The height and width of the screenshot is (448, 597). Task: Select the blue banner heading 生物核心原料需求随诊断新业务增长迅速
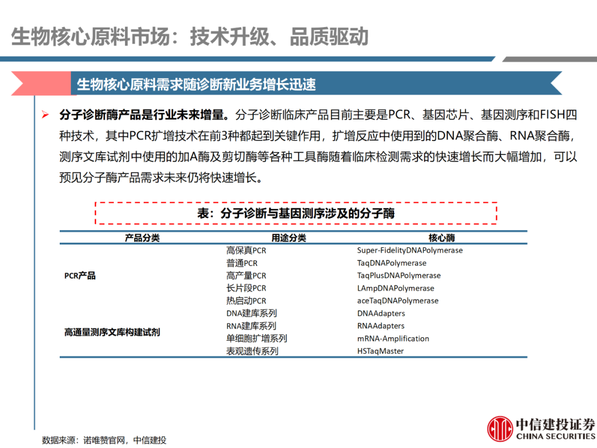[196, 84]
